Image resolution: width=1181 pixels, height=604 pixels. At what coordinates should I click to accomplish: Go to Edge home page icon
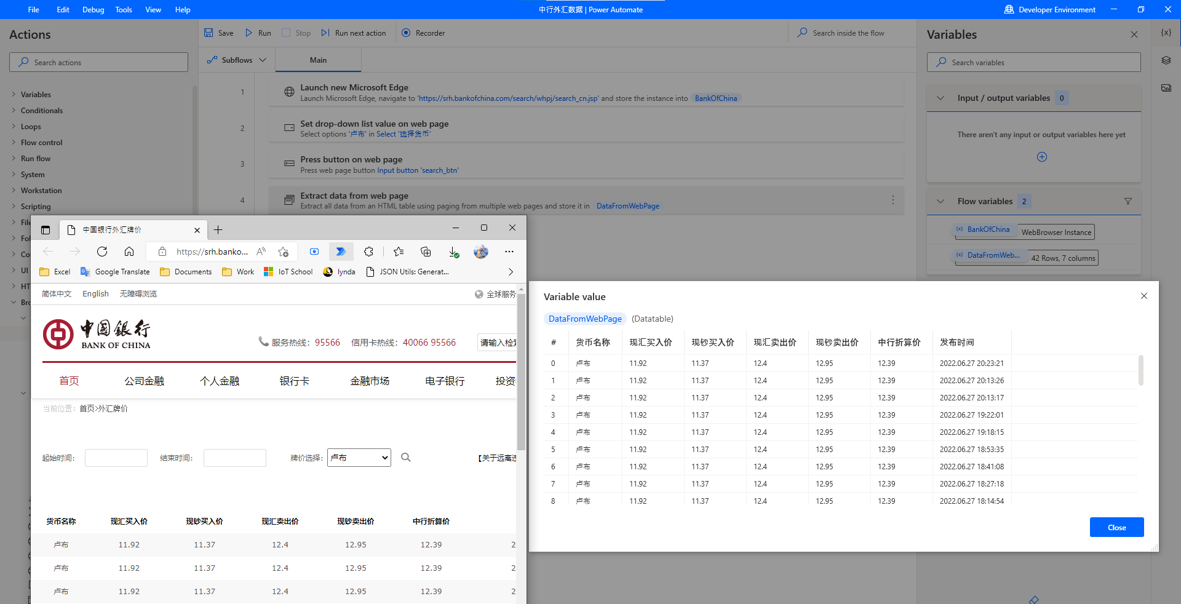pos(129,252)
